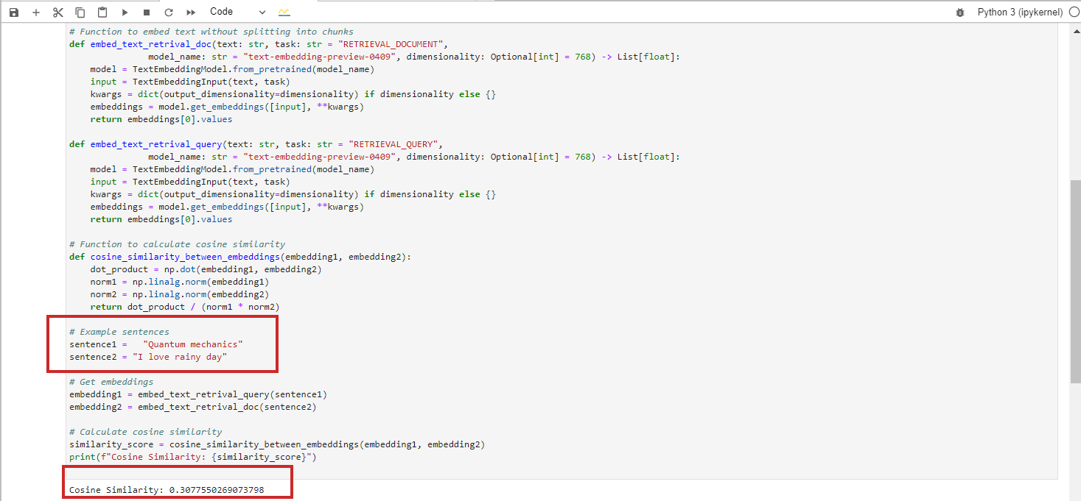1081x501 pixels.
Task: Run the current cell
Action: point(124,12)
